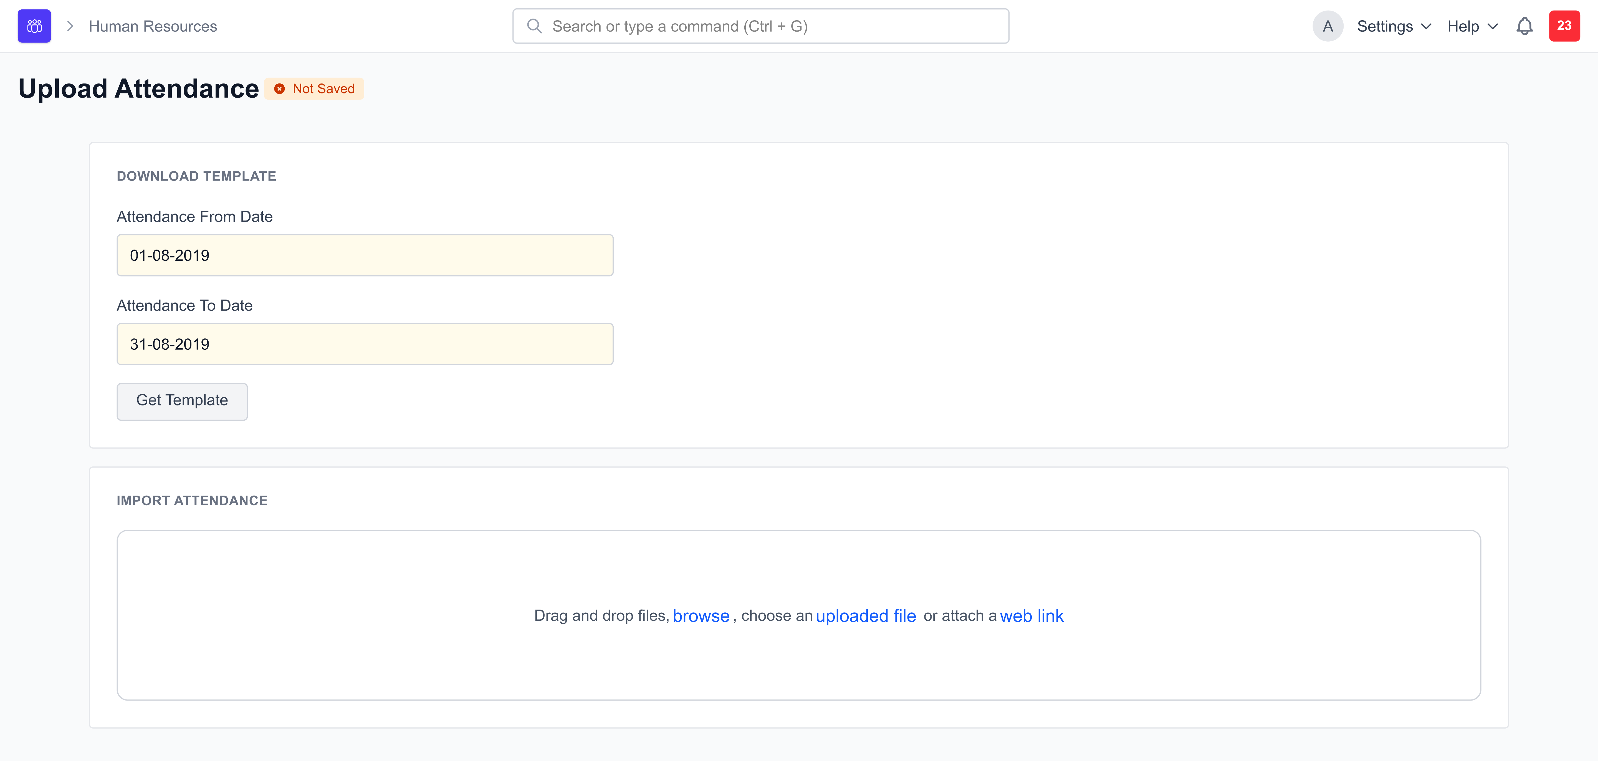The width and height of the screenshot is (1598, 761).
Task: Attach a web link to the import
Action: [1032, 615]
